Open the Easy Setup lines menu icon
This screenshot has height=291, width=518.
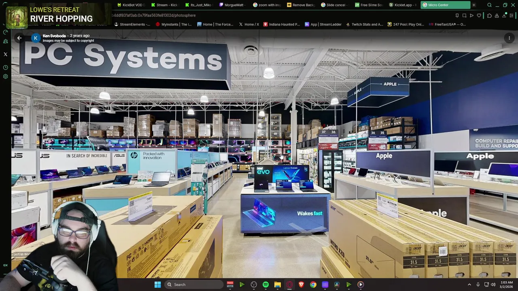(511, 15)
